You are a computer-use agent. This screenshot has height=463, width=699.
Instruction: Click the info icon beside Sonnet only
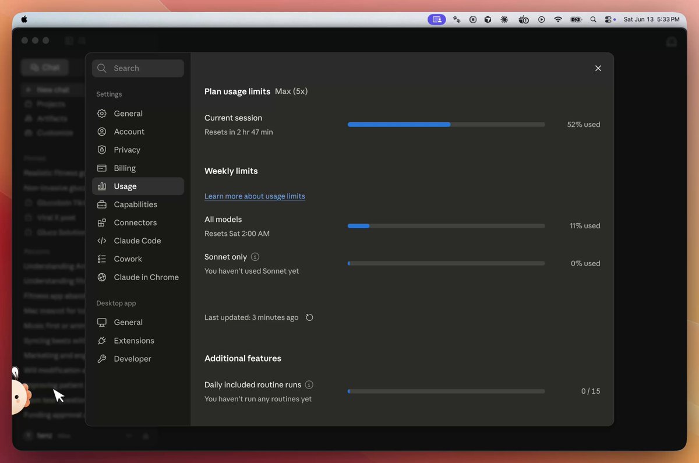[x=255, y=257]
